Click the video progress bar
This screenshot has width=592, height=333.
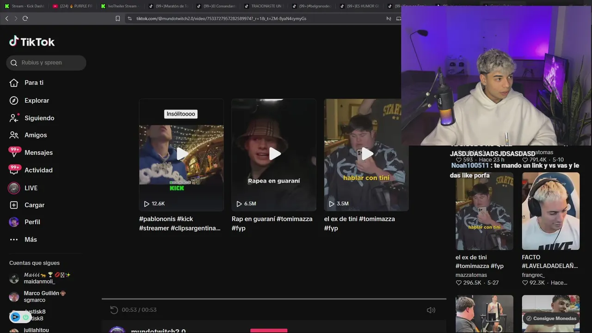pos(274,299)
